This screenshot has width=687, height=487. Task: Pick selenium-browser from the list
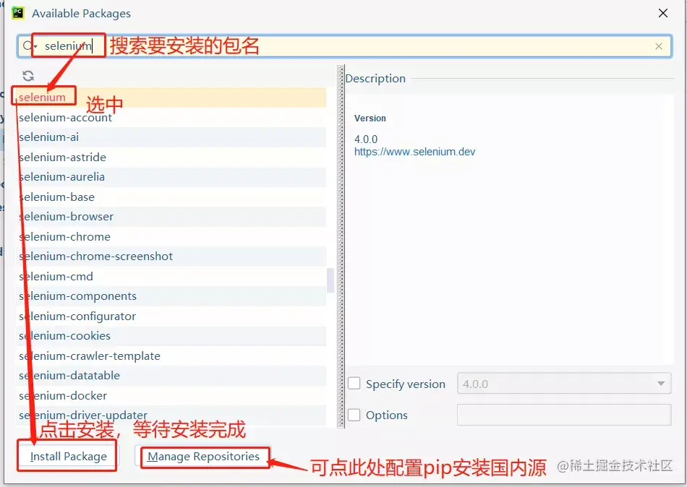172,217
